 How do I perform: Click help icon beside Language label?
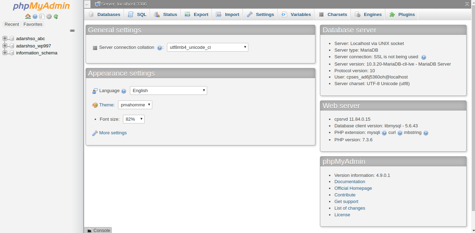click(x=124, y=91)
